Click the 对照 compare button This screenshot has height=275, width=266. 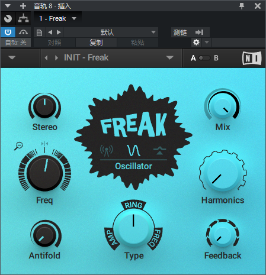(x=55, y=43)
